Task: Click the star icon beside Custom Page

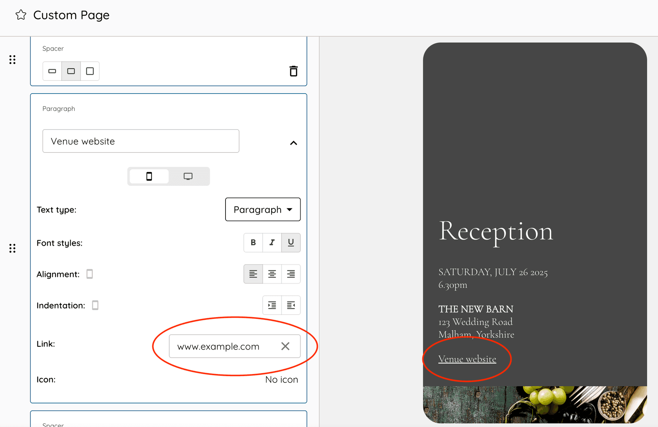Action: (21, 15)
